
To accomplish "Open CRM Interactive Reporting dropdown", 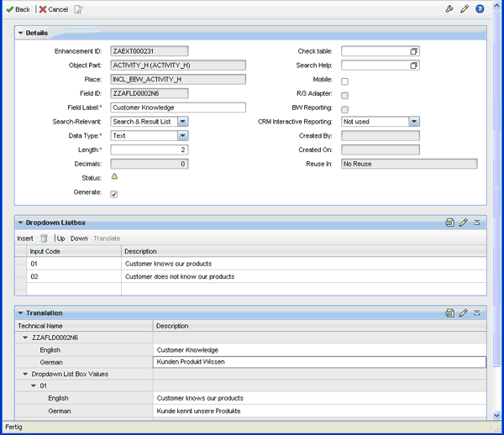I will click(413, 122).
